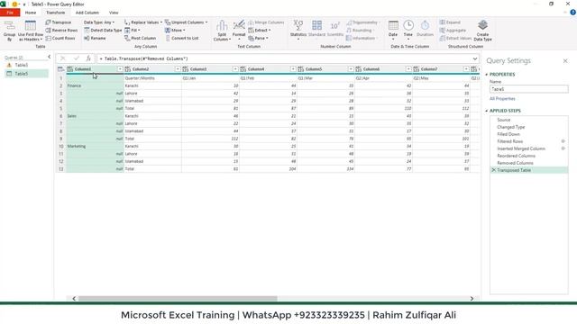This screenshot has height=324, width=577.
Task: Switch to the View tab
Action: 114,13
